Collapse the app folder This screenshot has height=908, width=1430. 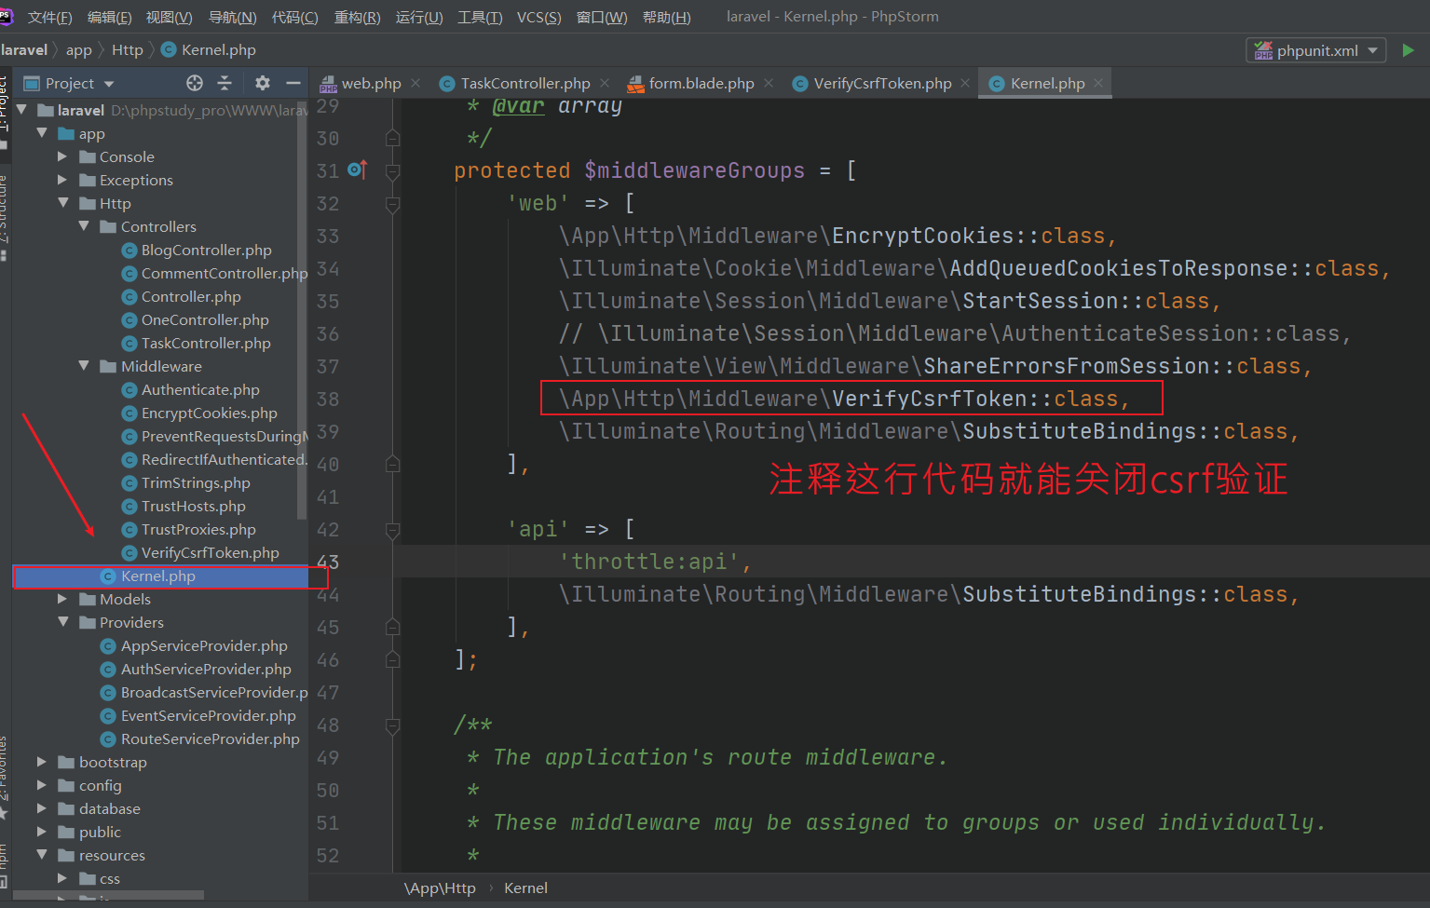pos(42,133)
